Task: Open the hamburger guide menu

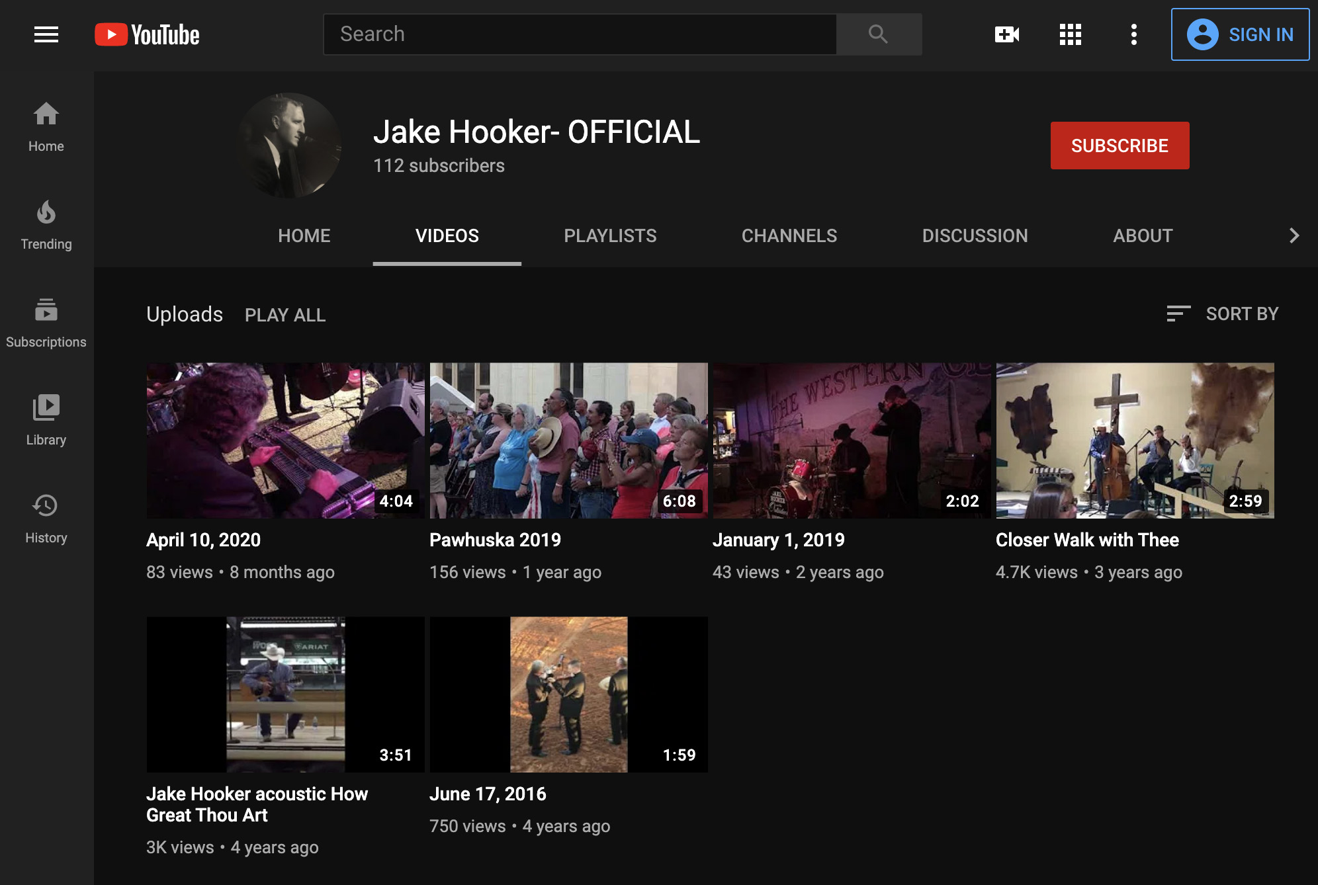Action: pyautogui.click(x=46, y=34)
